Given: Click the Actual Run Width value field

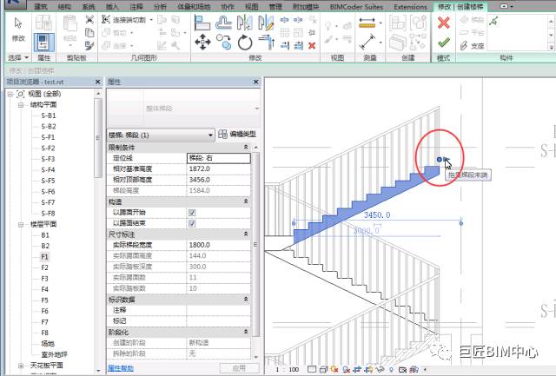Looking at the screenshot, I should click(218, 245).
